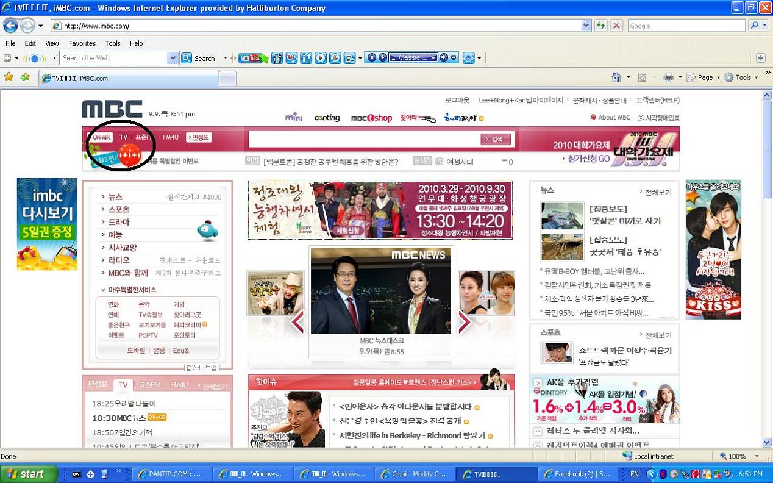Click the toolbar Search magnifier button
Image resolution: width=773 pixels, height=483 pixels.
tap(199, 58)
